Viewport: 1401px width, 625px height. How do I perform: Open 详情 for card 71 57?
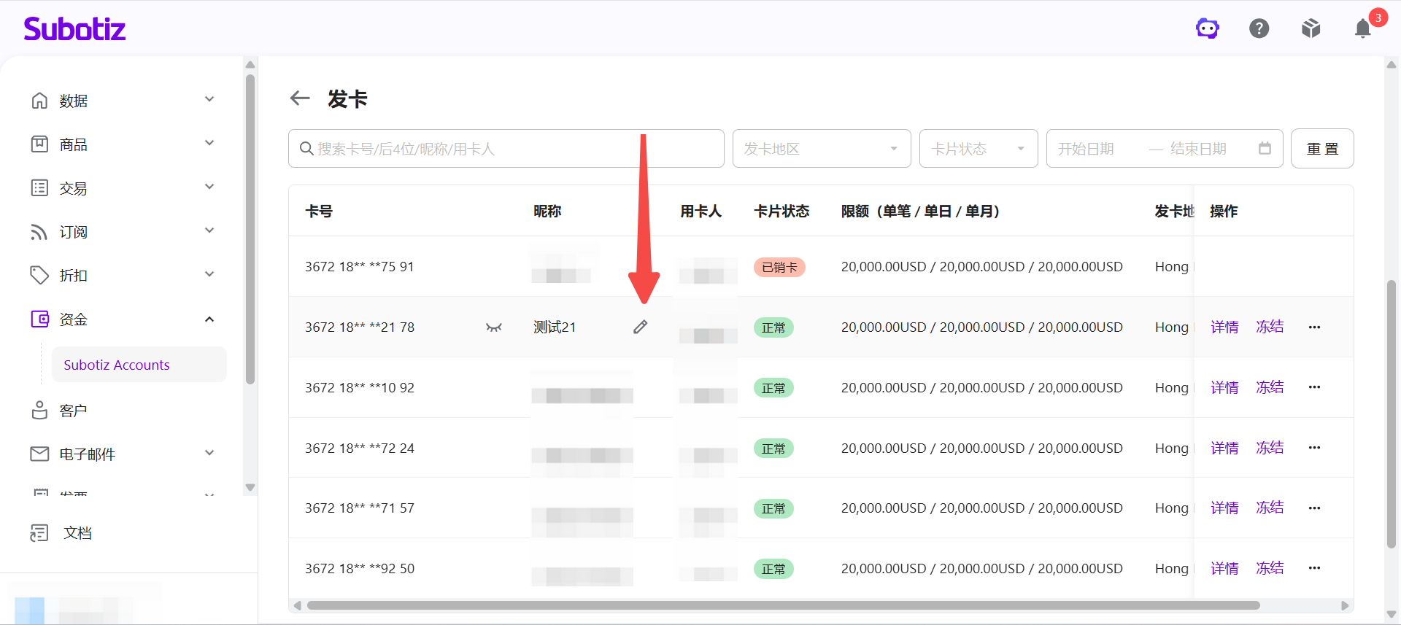1224,508
